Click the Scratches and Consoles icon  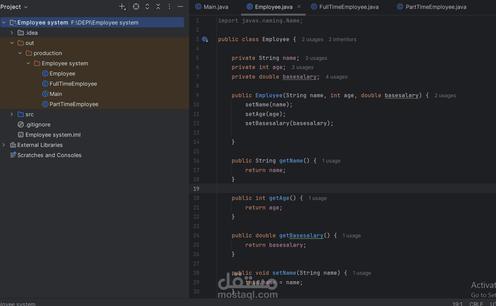click(13, 155)
